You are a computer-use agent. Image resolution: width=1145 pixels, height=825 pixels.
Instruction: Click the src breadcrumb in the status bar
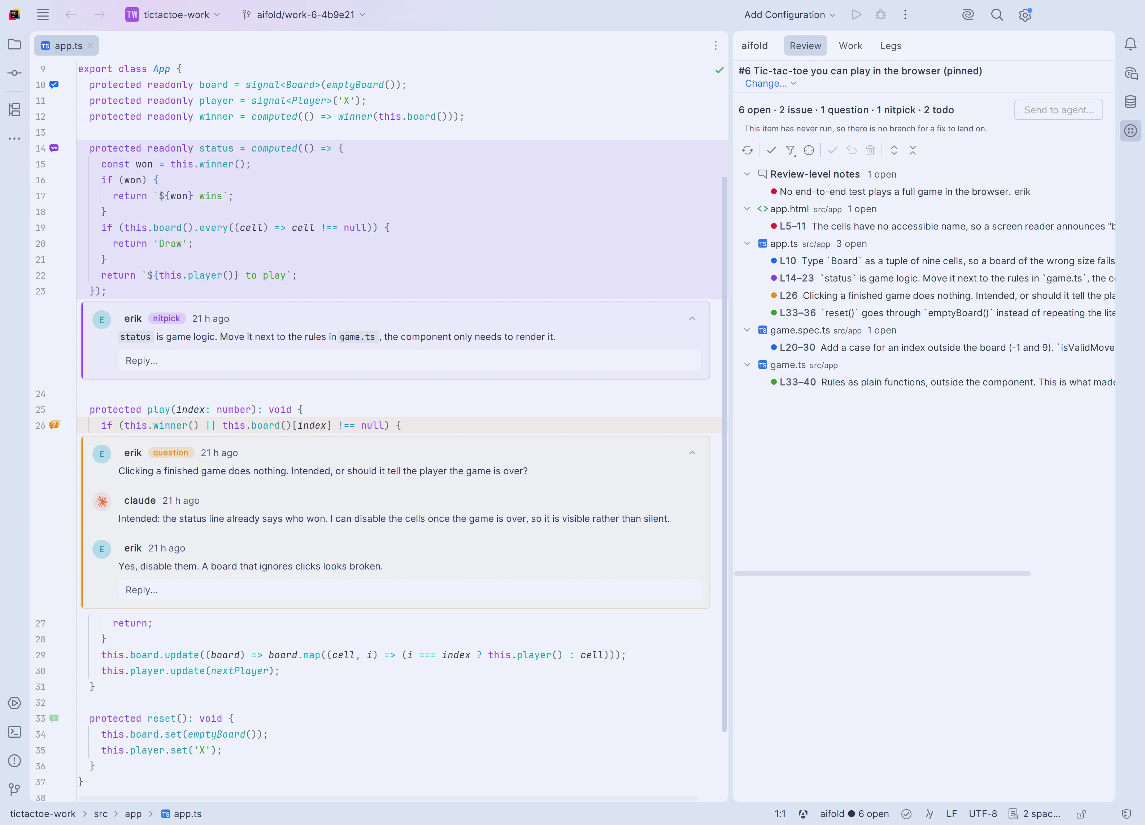(100, 814)
